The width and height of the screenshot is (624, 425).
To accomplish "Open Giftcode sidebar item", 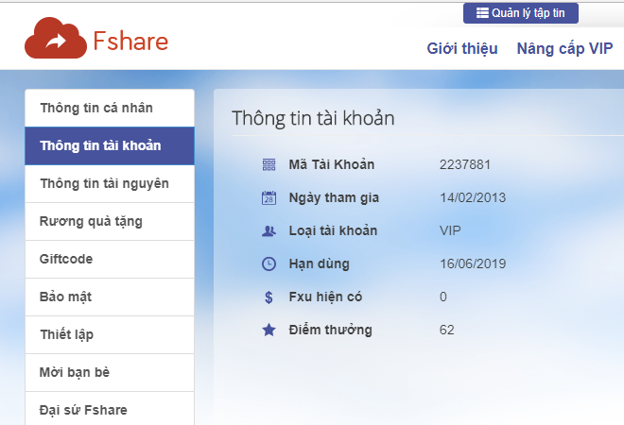I will click(110, 259).
